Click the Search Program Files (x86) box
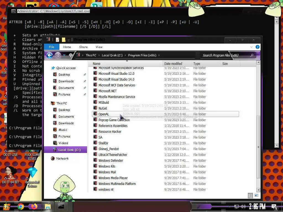 click(x=228, y=55)
